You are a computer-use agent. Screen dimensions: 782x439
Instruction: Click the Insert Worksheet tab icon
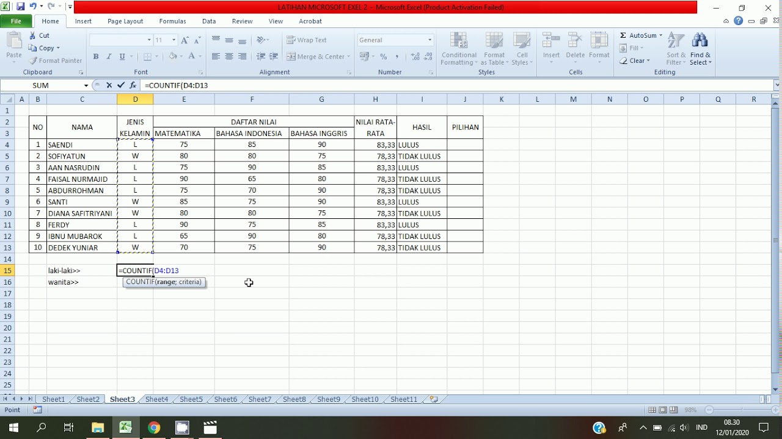point(434,399)
